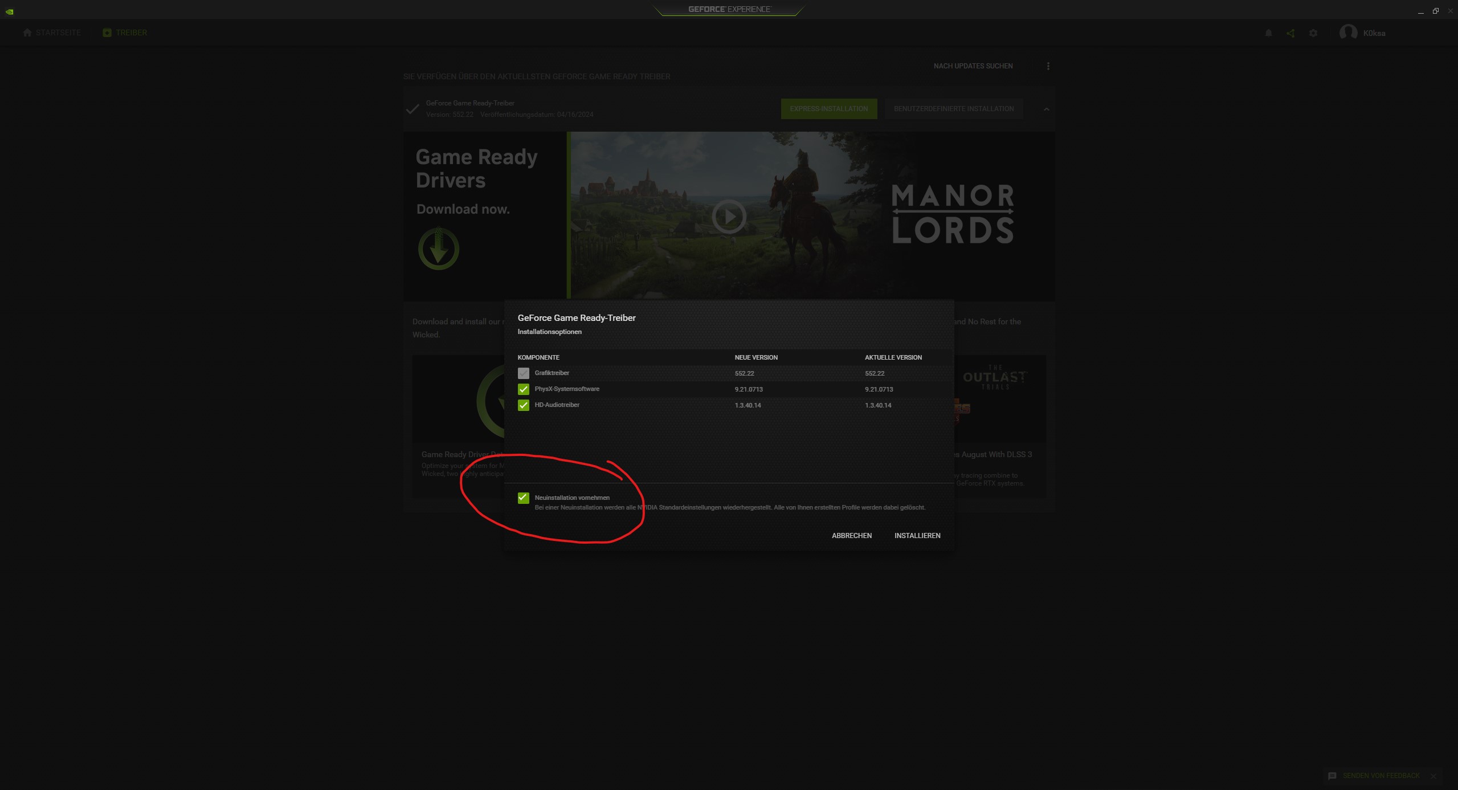Click the KOMPONENTE column header
Image resolution: width=1458 pixels, height=790 pixels.
pos(538,357)
